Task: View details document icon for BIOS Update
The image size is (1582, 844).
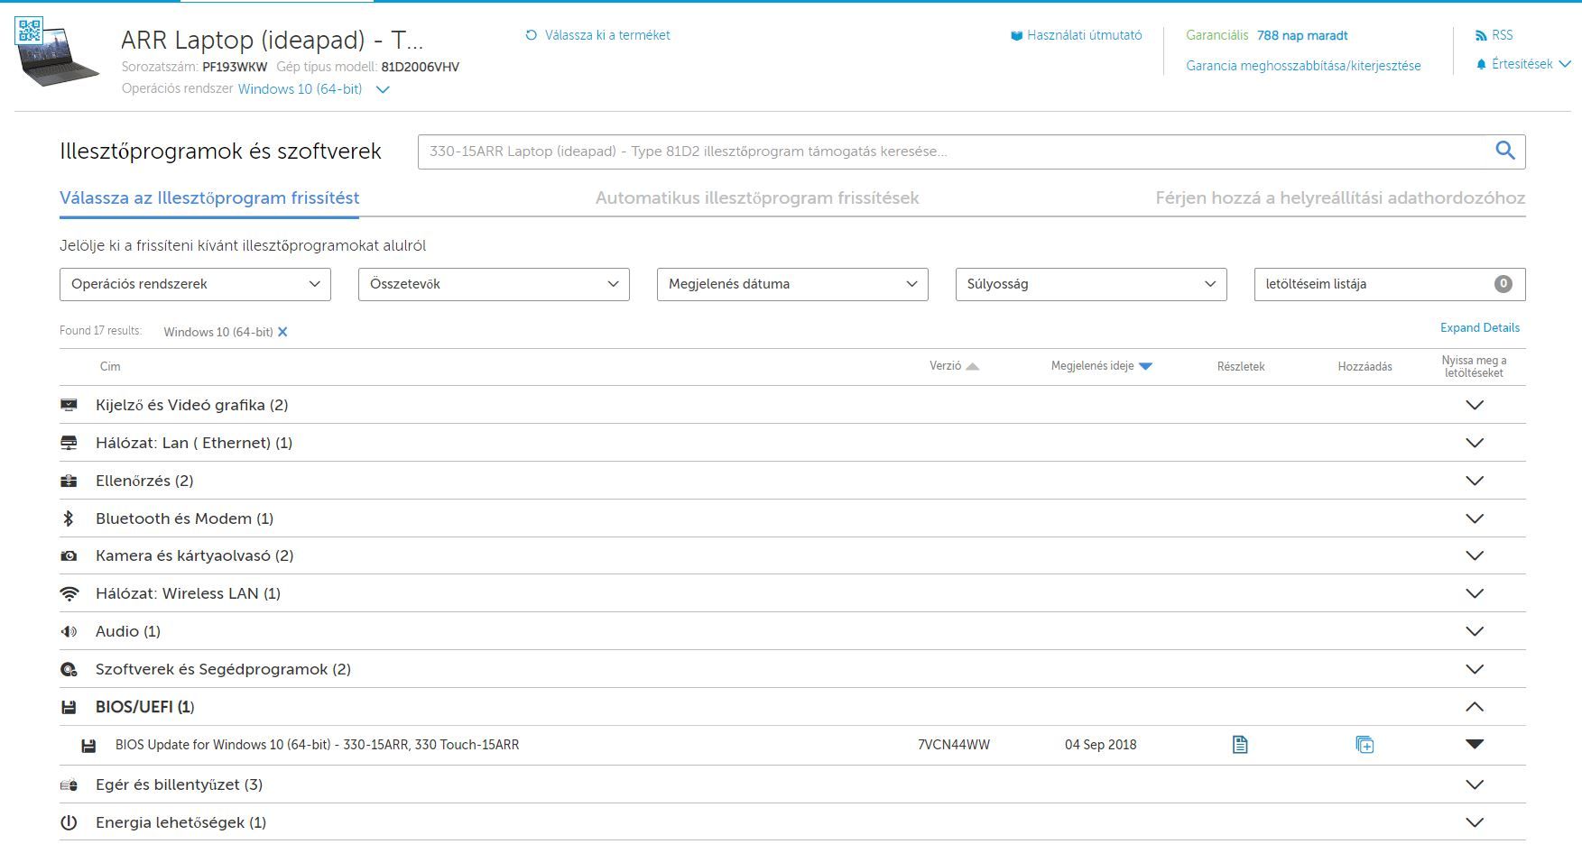Action: coord(1240,745)
